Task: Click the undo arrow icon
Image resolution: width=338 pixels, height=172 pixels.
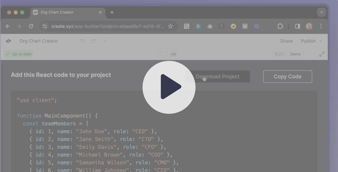Action: click(x=82, y=41)
